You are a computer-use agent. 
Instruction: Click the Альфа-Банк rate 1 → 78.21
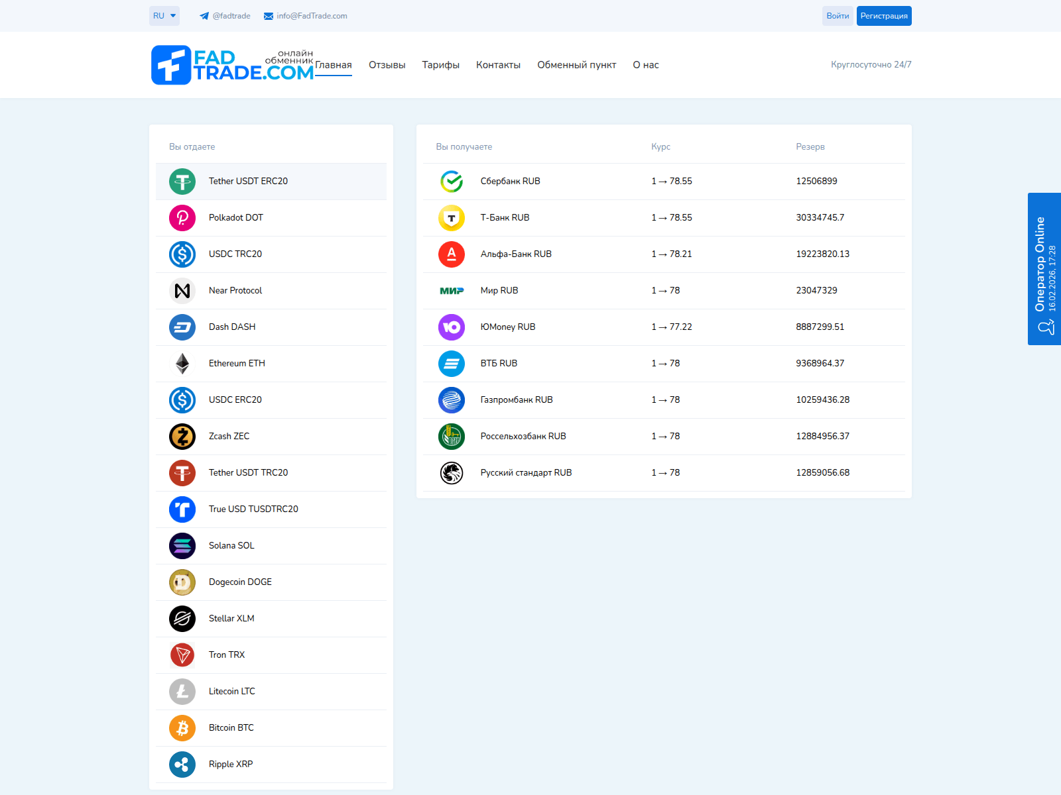coord(672,254)
